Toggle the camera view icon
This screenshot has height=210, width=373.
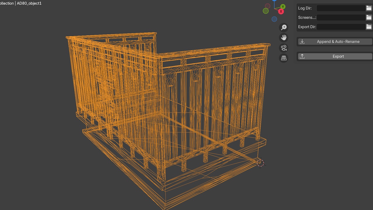(x=283, y=48)
